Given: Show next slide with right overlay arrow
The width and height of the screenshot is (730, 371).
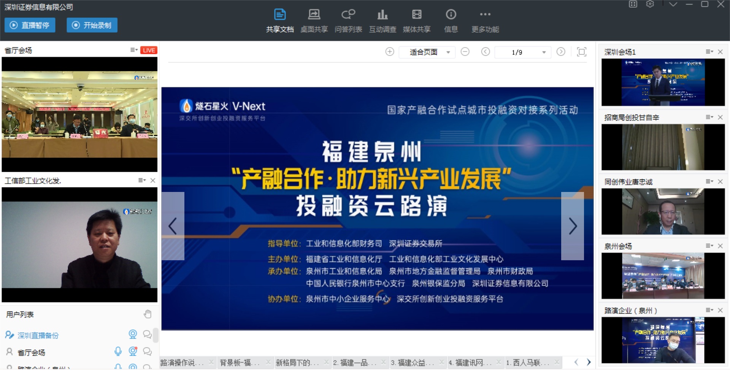Looking at the screenshot, I should click(x=573, y=226).
